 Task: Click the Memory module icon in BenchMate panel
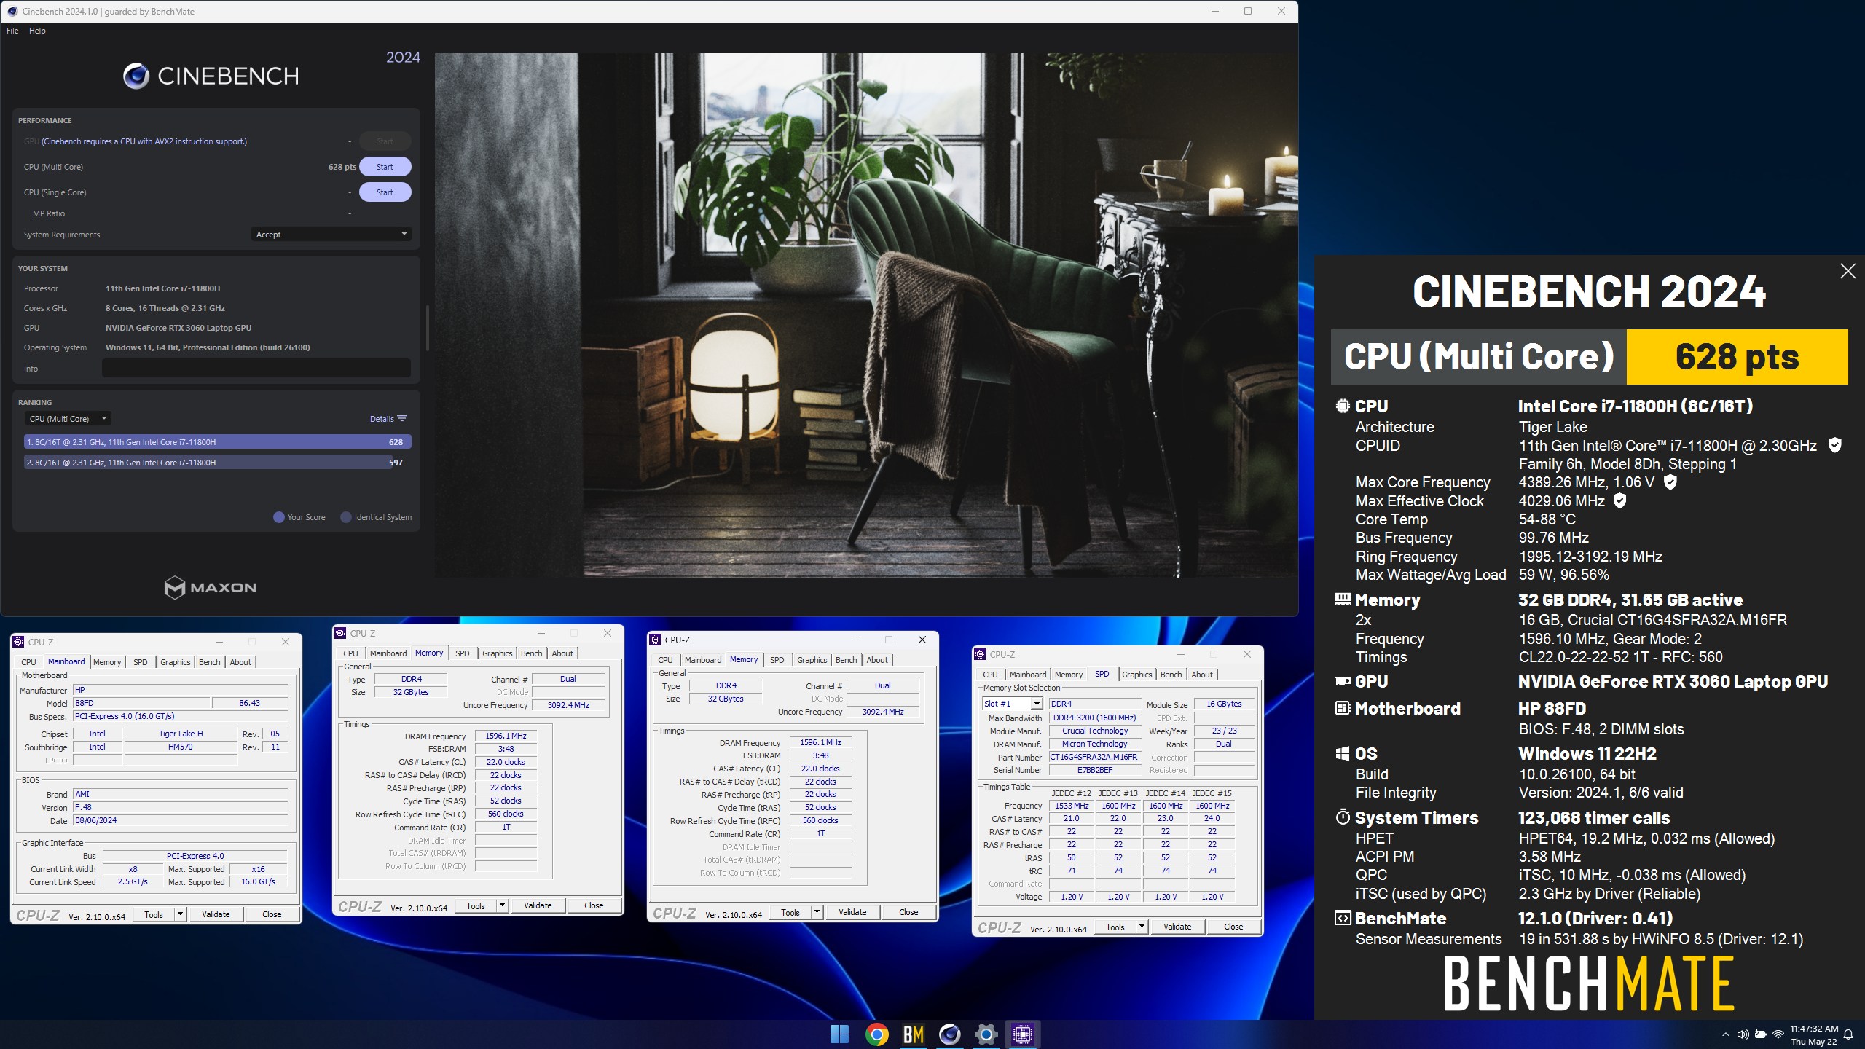pyautogui.click(x=1343, y=600)
